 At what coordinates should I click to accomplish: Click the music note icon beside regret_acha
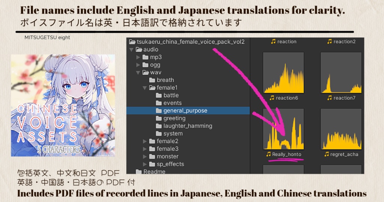click(327, 154)
